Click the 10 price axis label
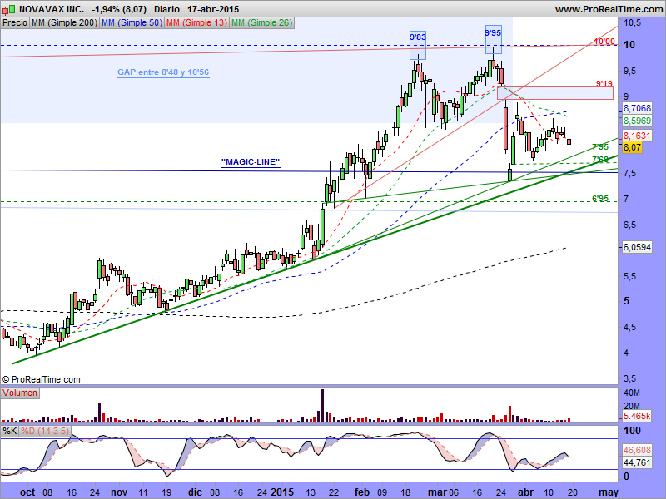The height and width of the screenshot is (499, 666). pyautogui.click(x=630, y=45)
